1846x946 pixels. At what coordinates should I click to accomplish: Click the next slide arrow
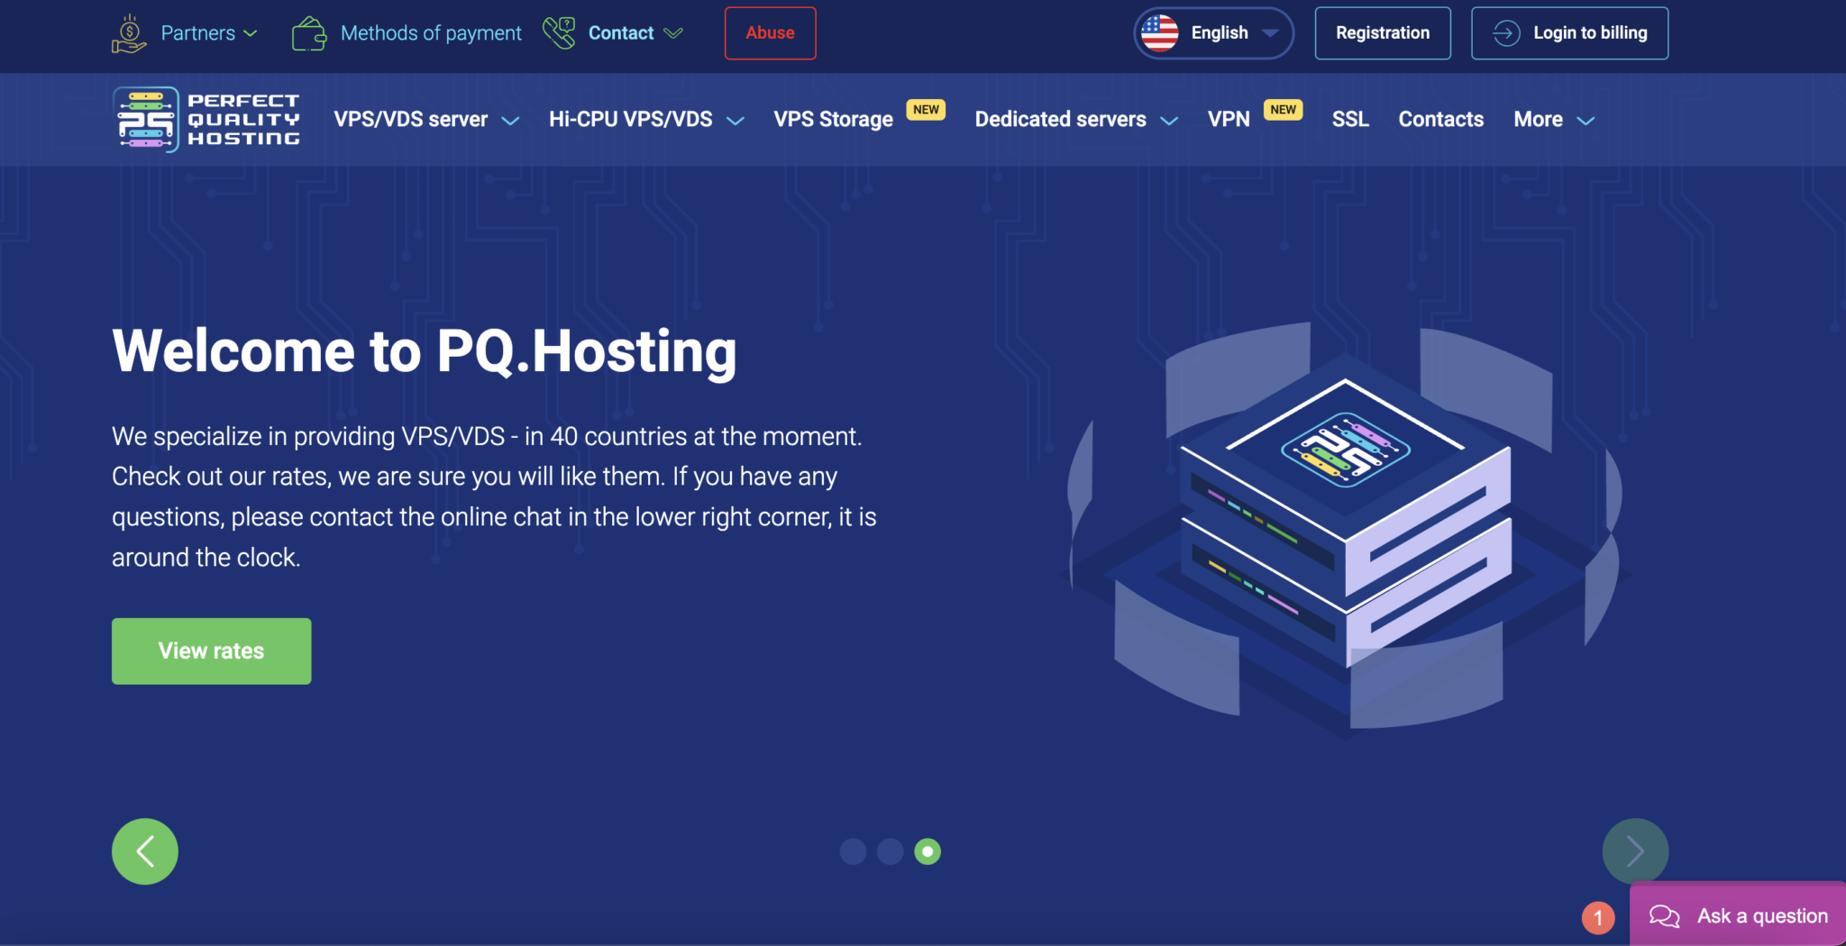click(1637, 850)
